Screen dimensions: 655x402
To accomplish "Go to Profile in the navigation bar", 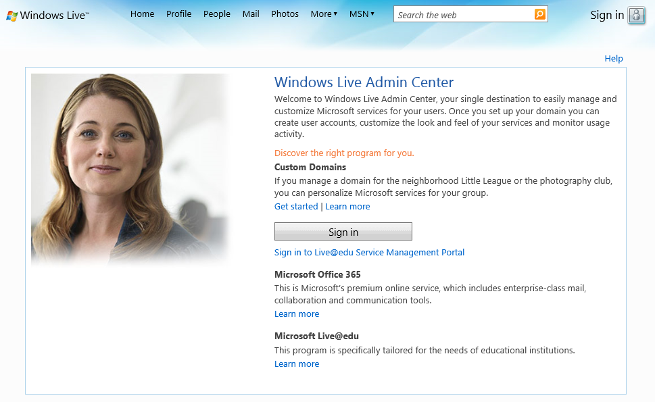I will 178,14.
